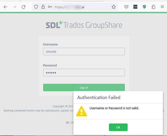Click the yellow warning triangle icon
The image size is (167, 136).
click(x=82, y=111)
